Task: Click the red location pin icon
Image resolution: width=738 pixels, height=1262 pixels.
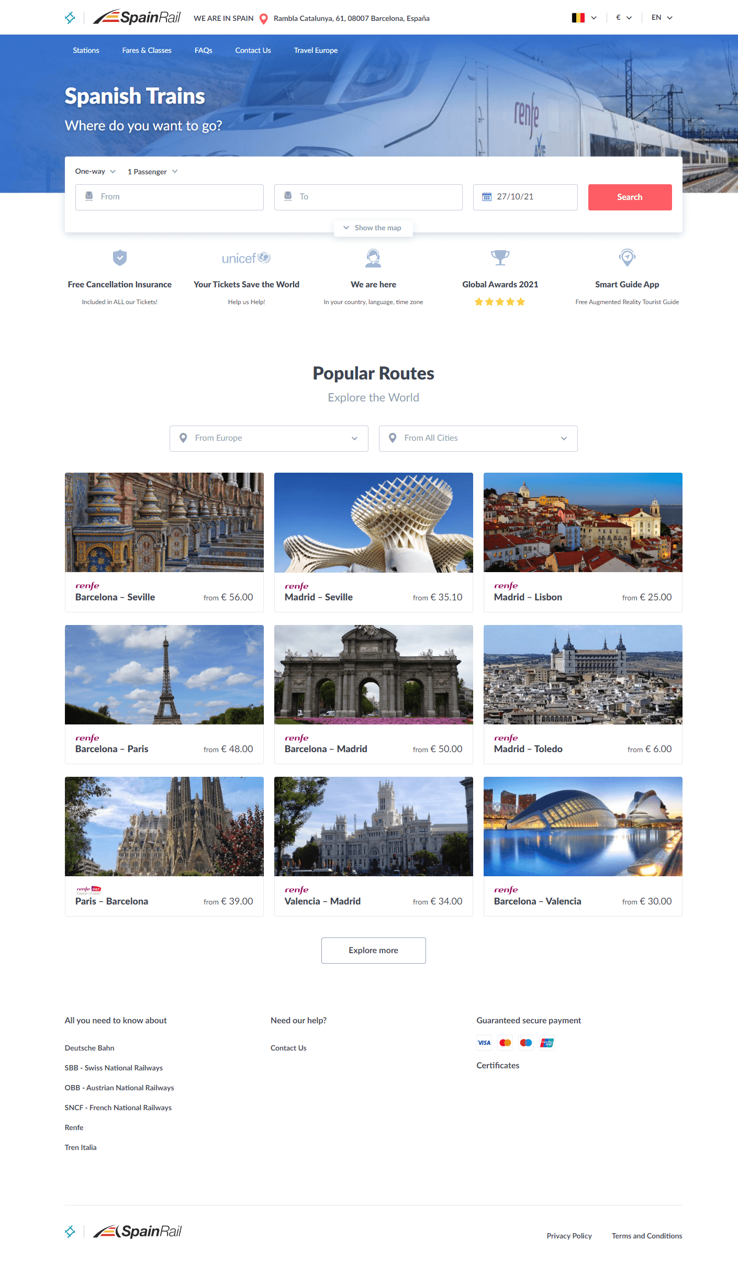Action: point(264,19)
